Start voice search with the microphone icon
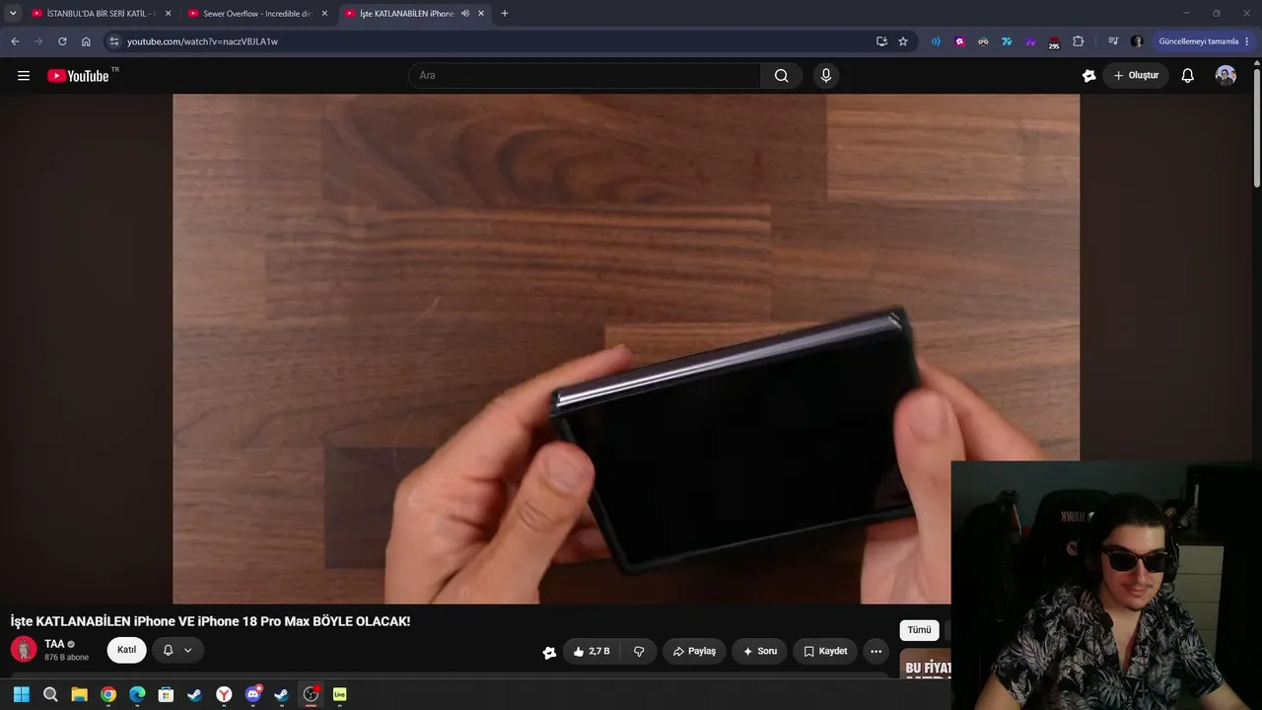The height and width of the screenshot is (710, 1262). click(x=826, y=76)
